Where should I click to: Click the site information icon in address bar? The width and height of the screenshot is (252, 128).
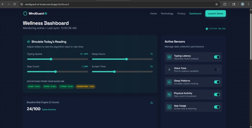click(x=22, y=4)
